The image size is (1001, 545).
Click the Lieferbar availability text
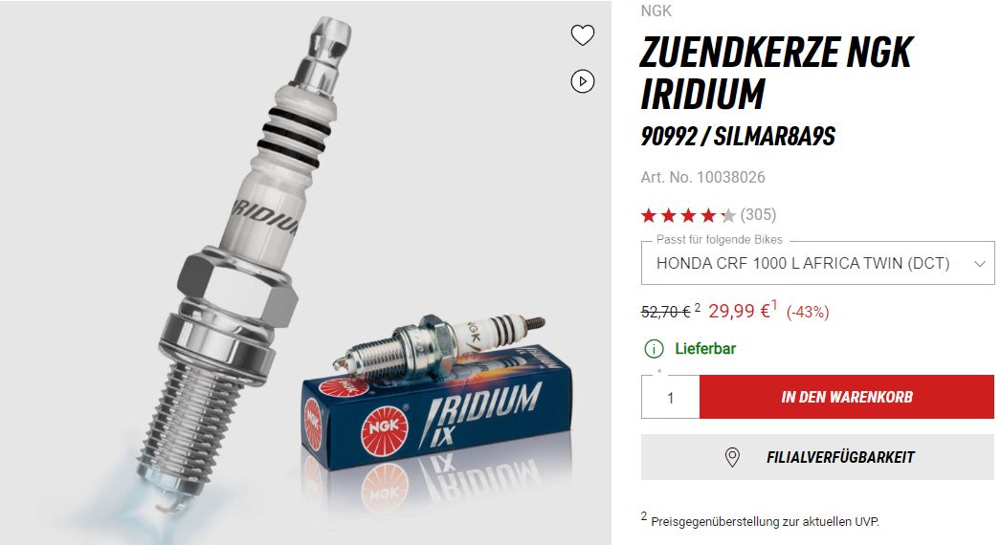pos(705,348)
